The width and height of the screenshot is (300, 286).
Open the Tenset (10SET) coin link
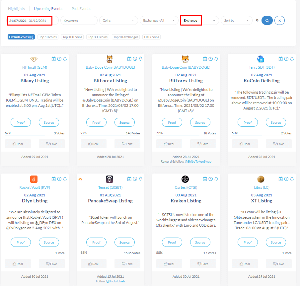(111, 187)
